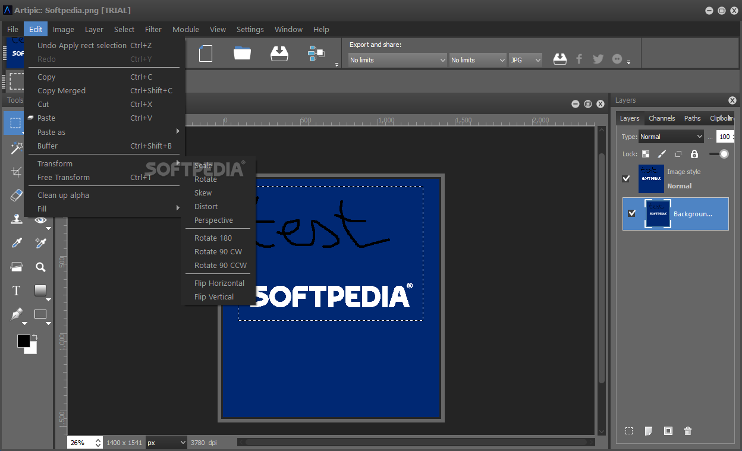Image resolution: width=742 pixels, height=451 pixels.
Task: Select the zoom magnifier tool
Action: [x=40, y=267]
